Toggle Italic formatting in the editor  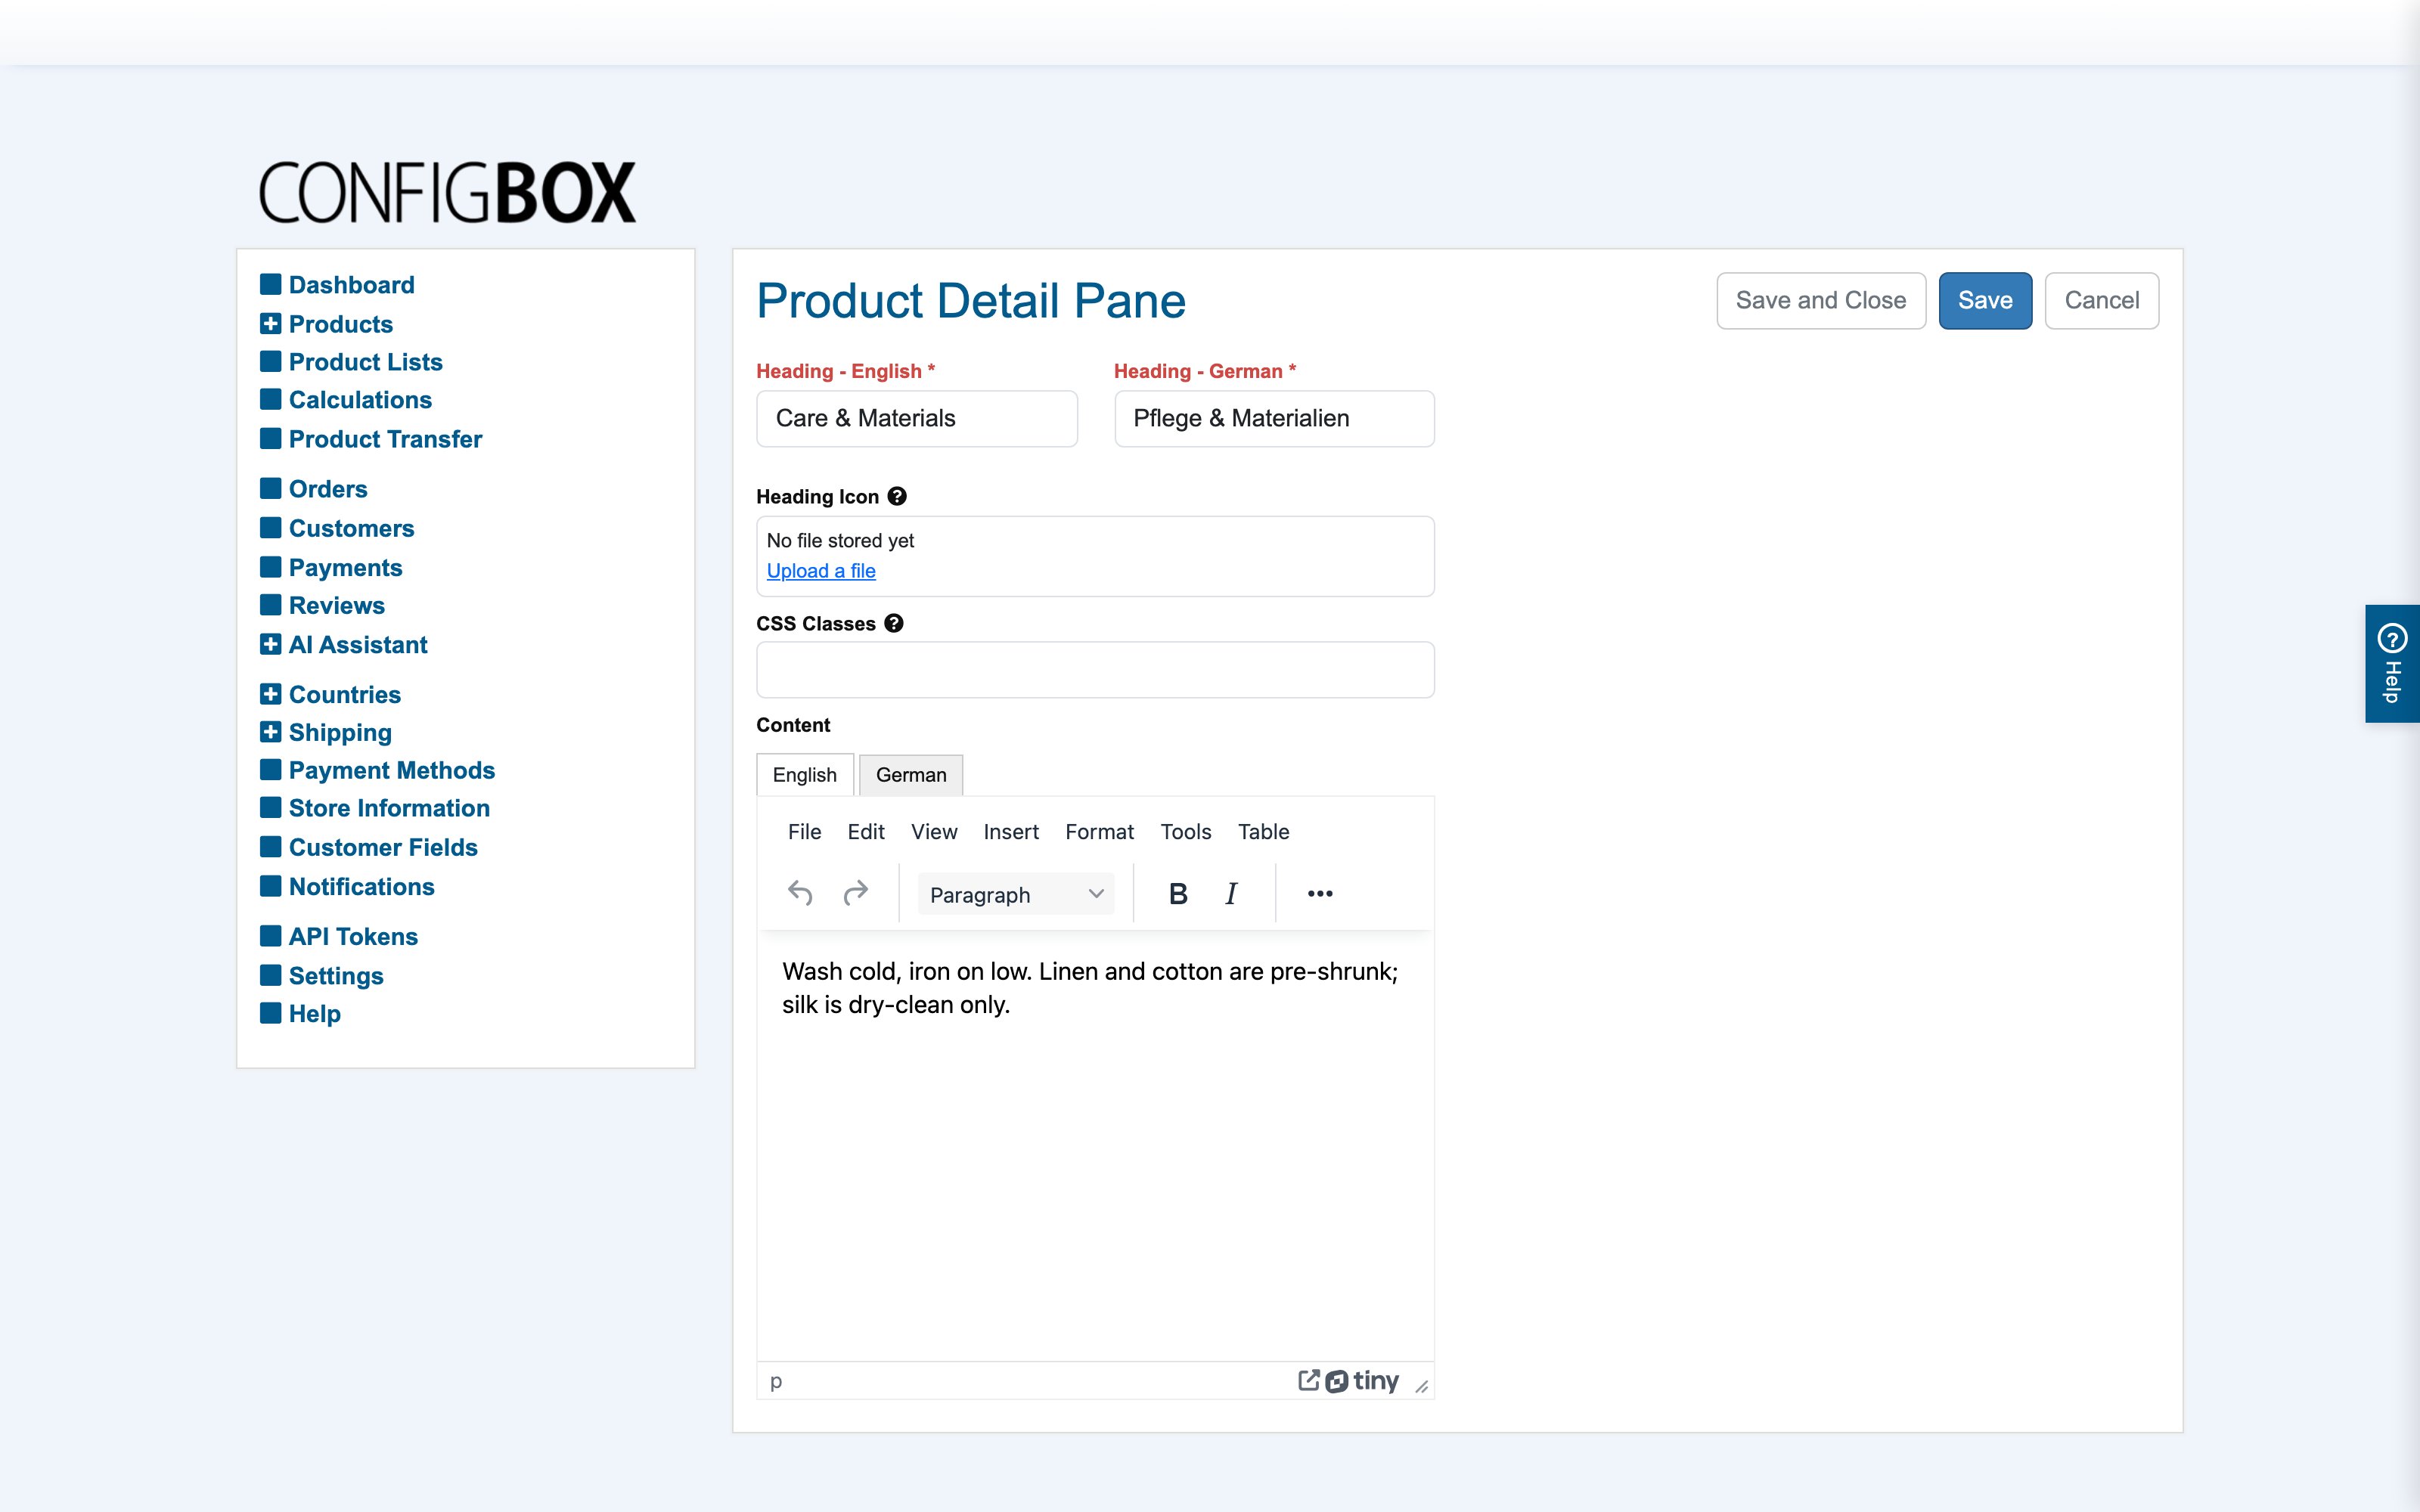1232,893
